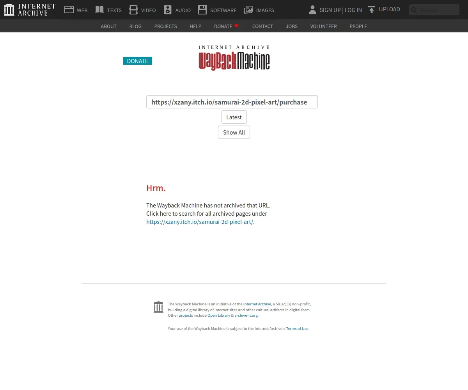
Task: Open the SOFTWARE menu label
Action: coord(223,10)
